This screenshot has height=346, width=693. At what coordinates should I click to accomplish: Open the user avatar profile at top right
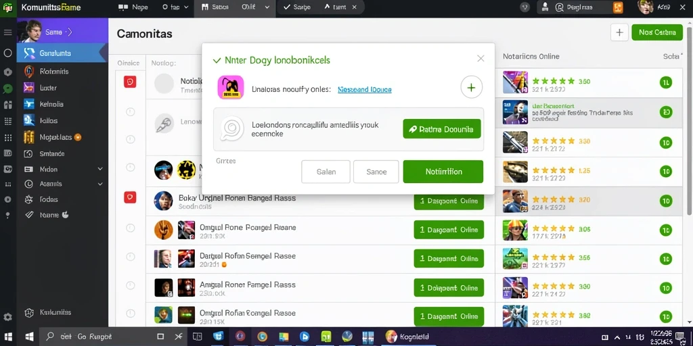pos(645,7)
